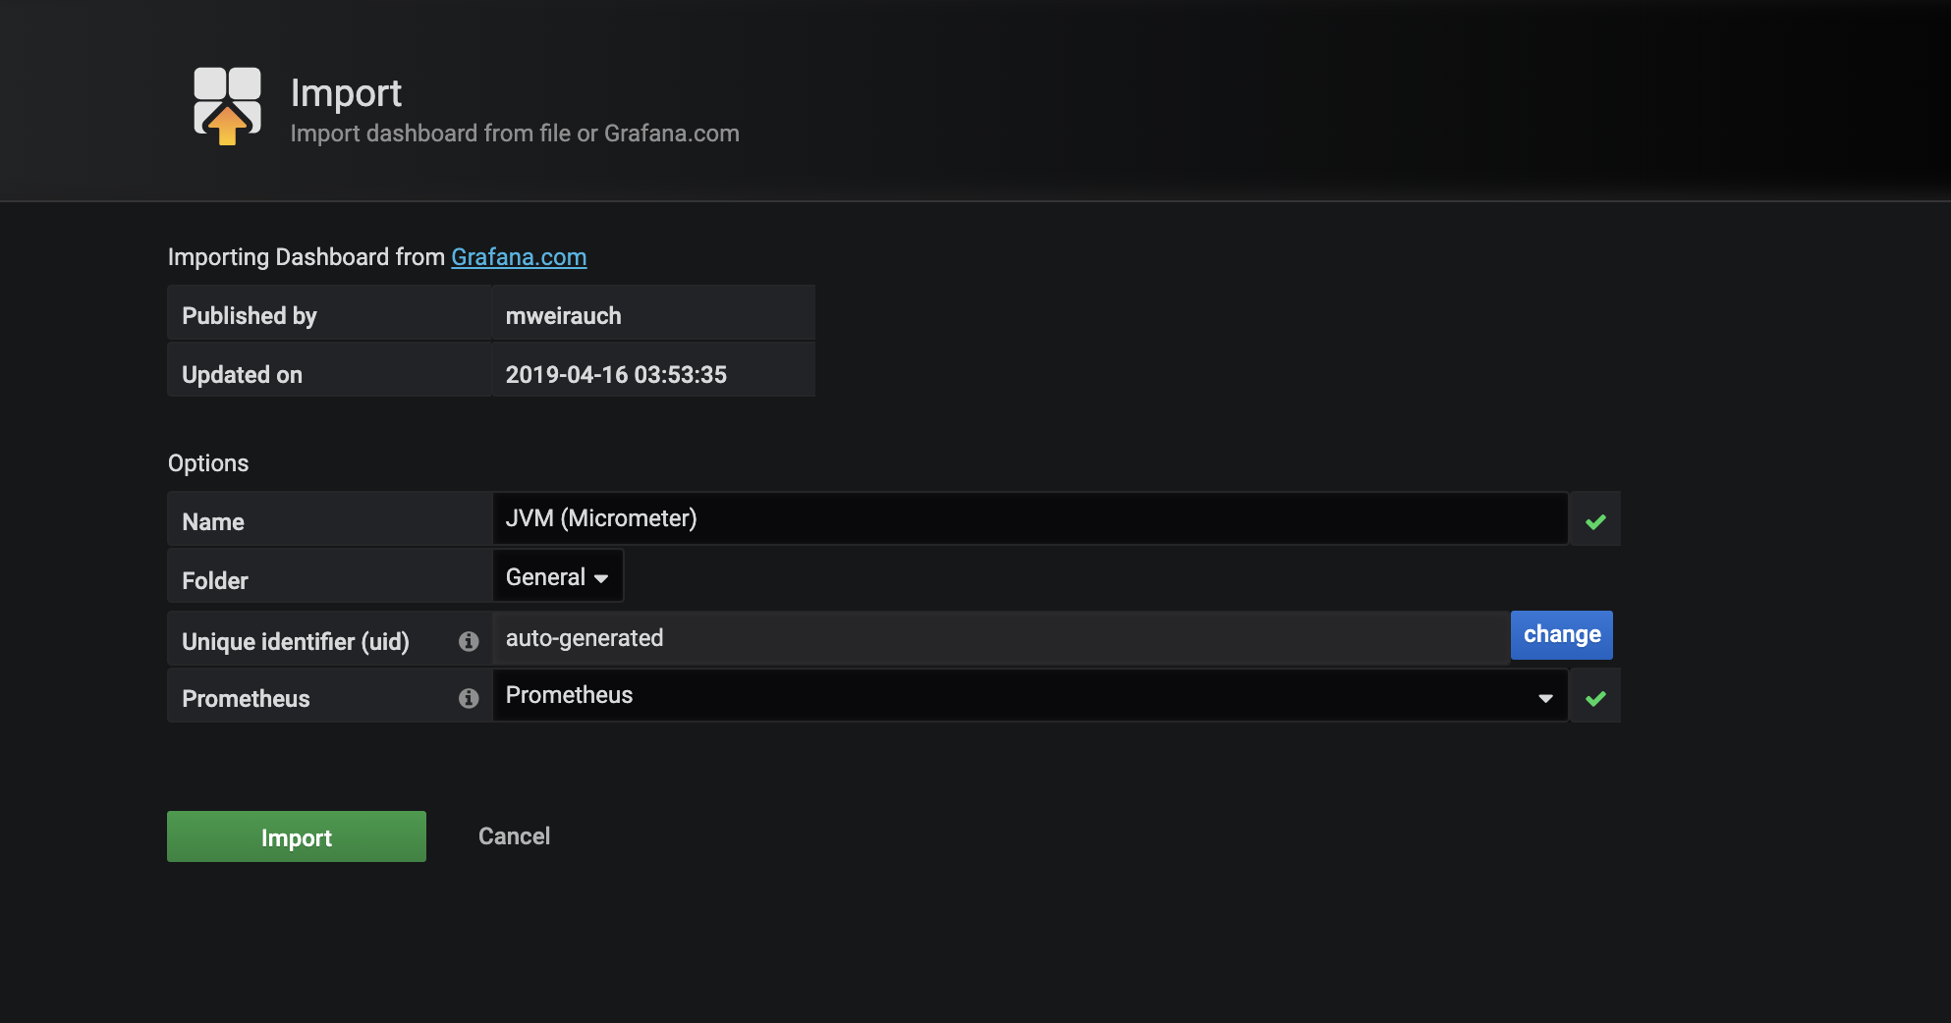Screen dimensions: 1951x1023
Task: Open the Prometheus data source dropdown
Action: tap(1030, 696)
